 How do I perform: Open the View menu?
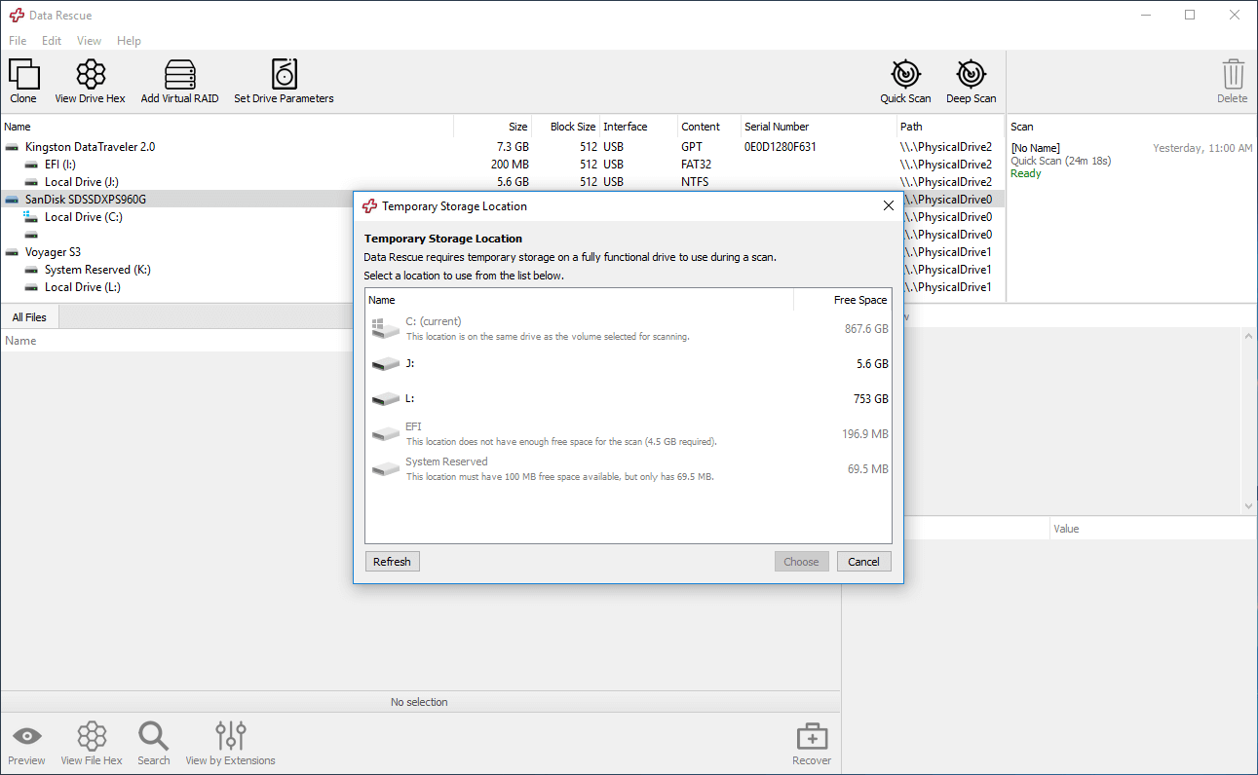point(89,41)
